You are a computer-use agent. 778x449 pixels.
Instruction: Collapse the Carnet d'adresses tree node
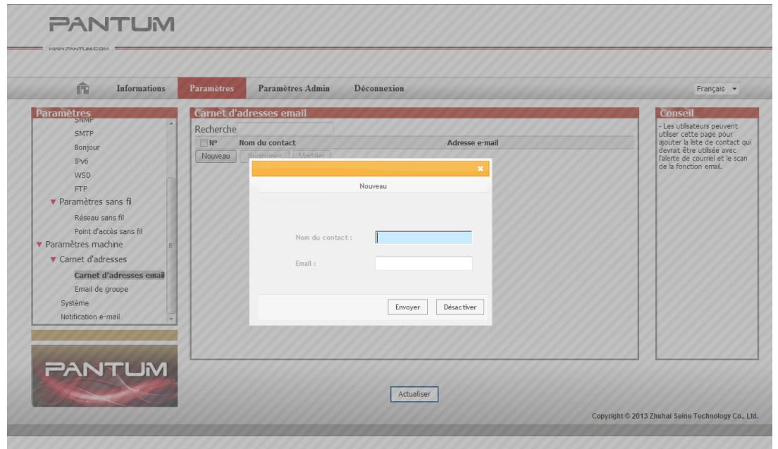tap(53, 259)
